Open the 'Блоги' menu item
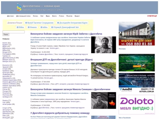The width and height of the screenshot is (159, 119). point(54,16)
